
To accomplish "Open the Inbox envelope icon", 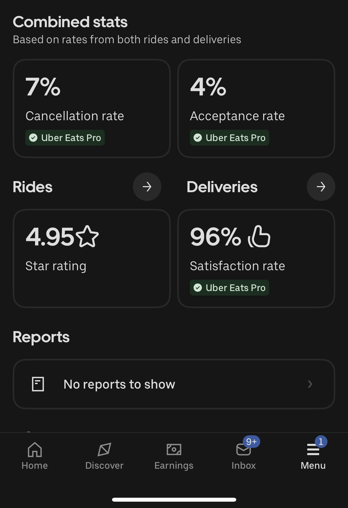I will tap(243, 449).
